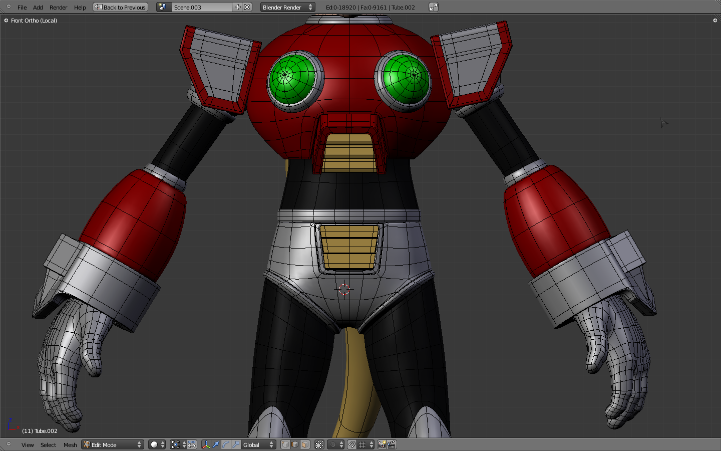
Task: Delete the current scene with the X button
Action: coord(247,8)
